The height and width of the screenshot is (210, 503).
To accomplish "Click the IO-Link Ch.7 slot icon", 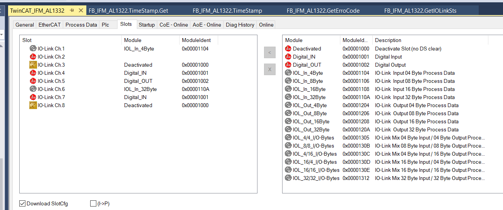I will 33,97.
